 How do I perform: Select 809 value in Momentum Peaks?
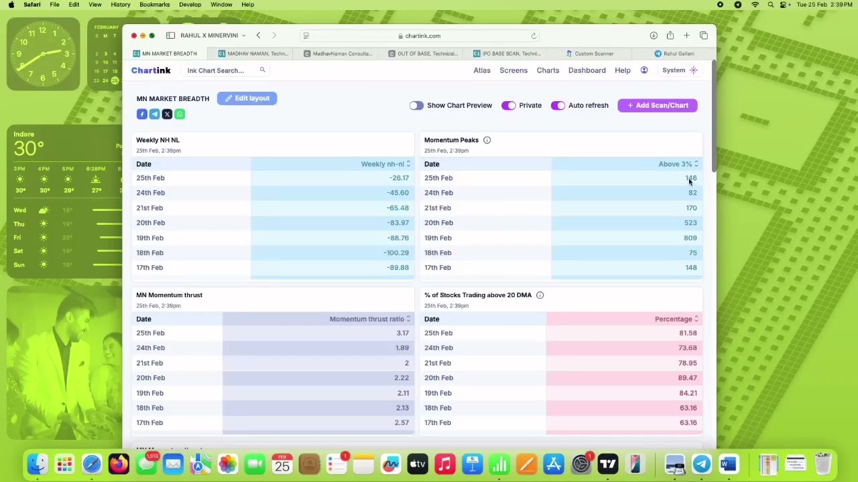pyautogui.click(x=690, y=238)
